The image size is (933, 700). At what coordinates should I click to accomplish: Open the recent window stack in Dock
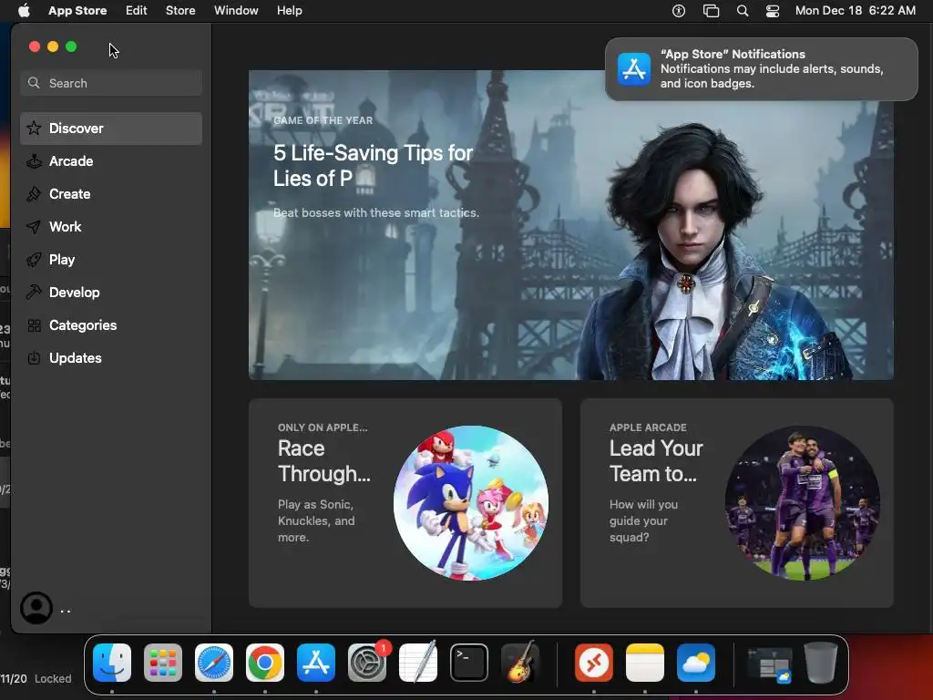(x=769, y=664)
